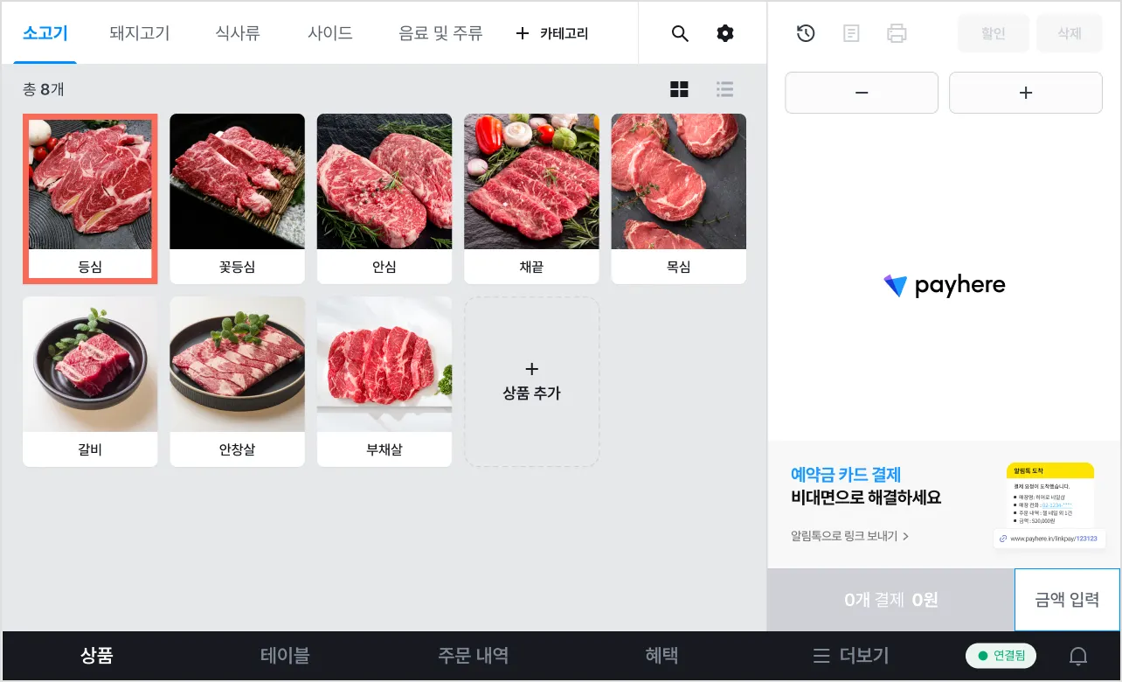
Task: Open the 주문 내역 tab
Action: pos(474,656)
